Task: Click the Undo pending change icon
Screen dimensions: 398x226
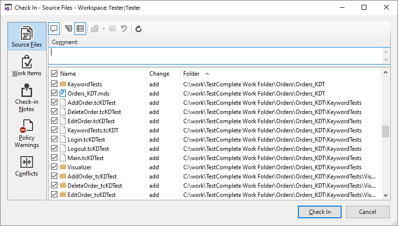Action: tap(124, 29)
